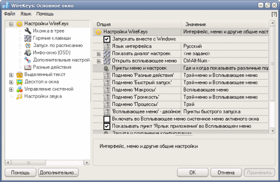The image size is (280, 182).
Task: Enable системное меню активного окна checkbox
Action: tap(107, 119)
